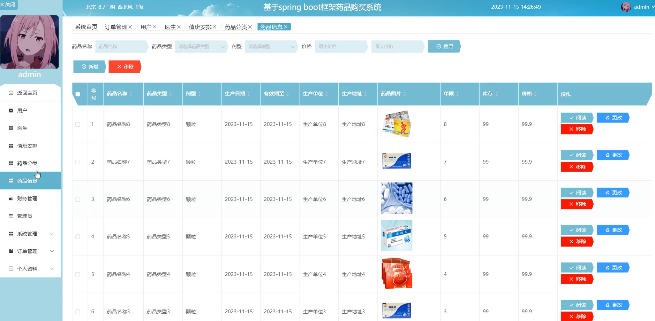Open 财务管理 in the sidebar menu

click(x=30, y=198)
